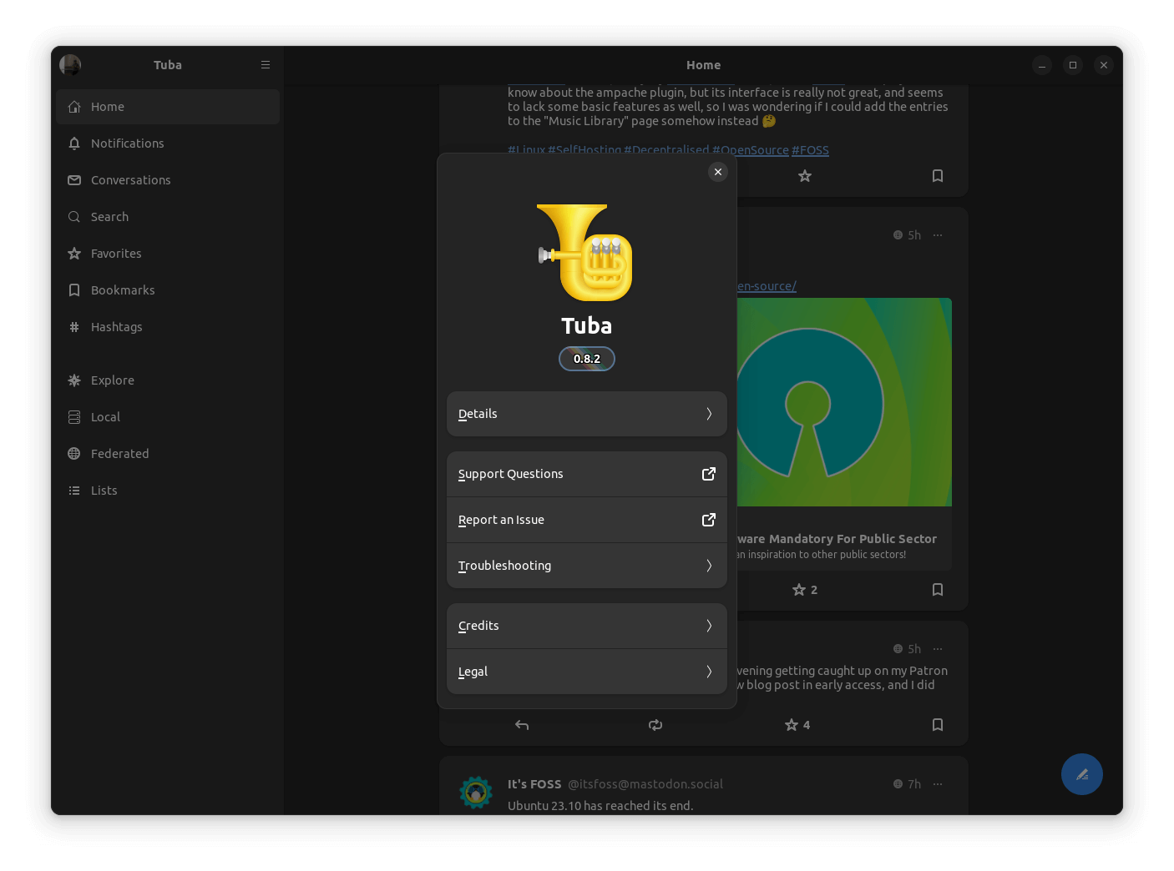Bookmark the It's FOSS open source post

pyautogui.click(x=937, y=589)
